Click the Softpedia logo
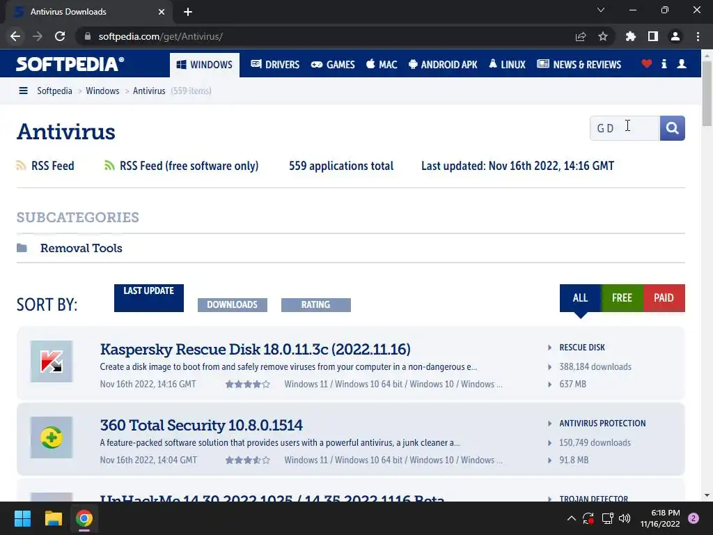The height and width of the screenshot is (535, 713). (70, 64)
